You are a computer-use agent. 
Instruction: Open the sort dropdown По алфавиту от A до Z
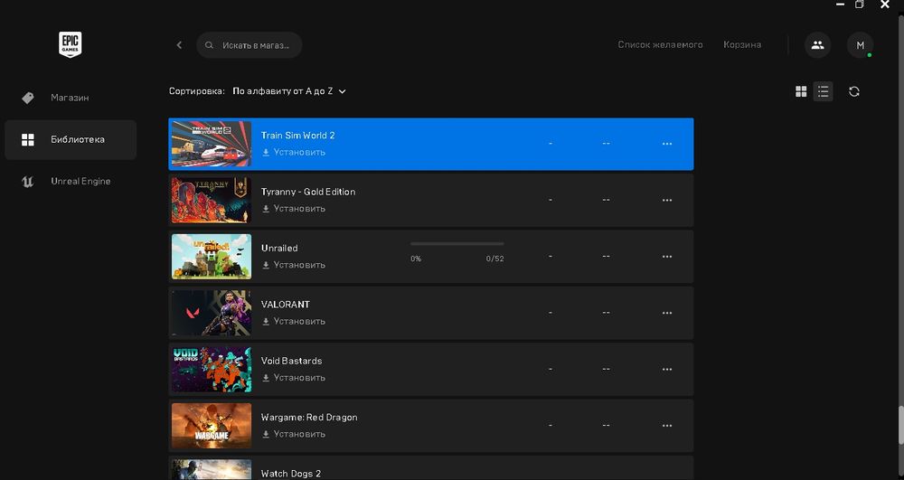coord(289,91)
